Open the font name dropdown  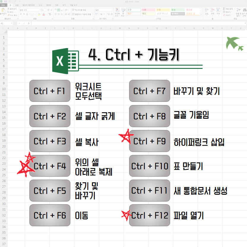pos(39,10)
